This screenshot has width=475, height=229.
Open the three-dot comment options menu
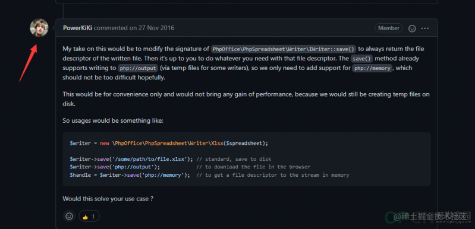point(424,28)
